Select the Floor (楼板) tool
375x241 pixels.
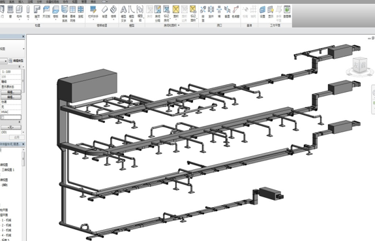tap(55, 12)
